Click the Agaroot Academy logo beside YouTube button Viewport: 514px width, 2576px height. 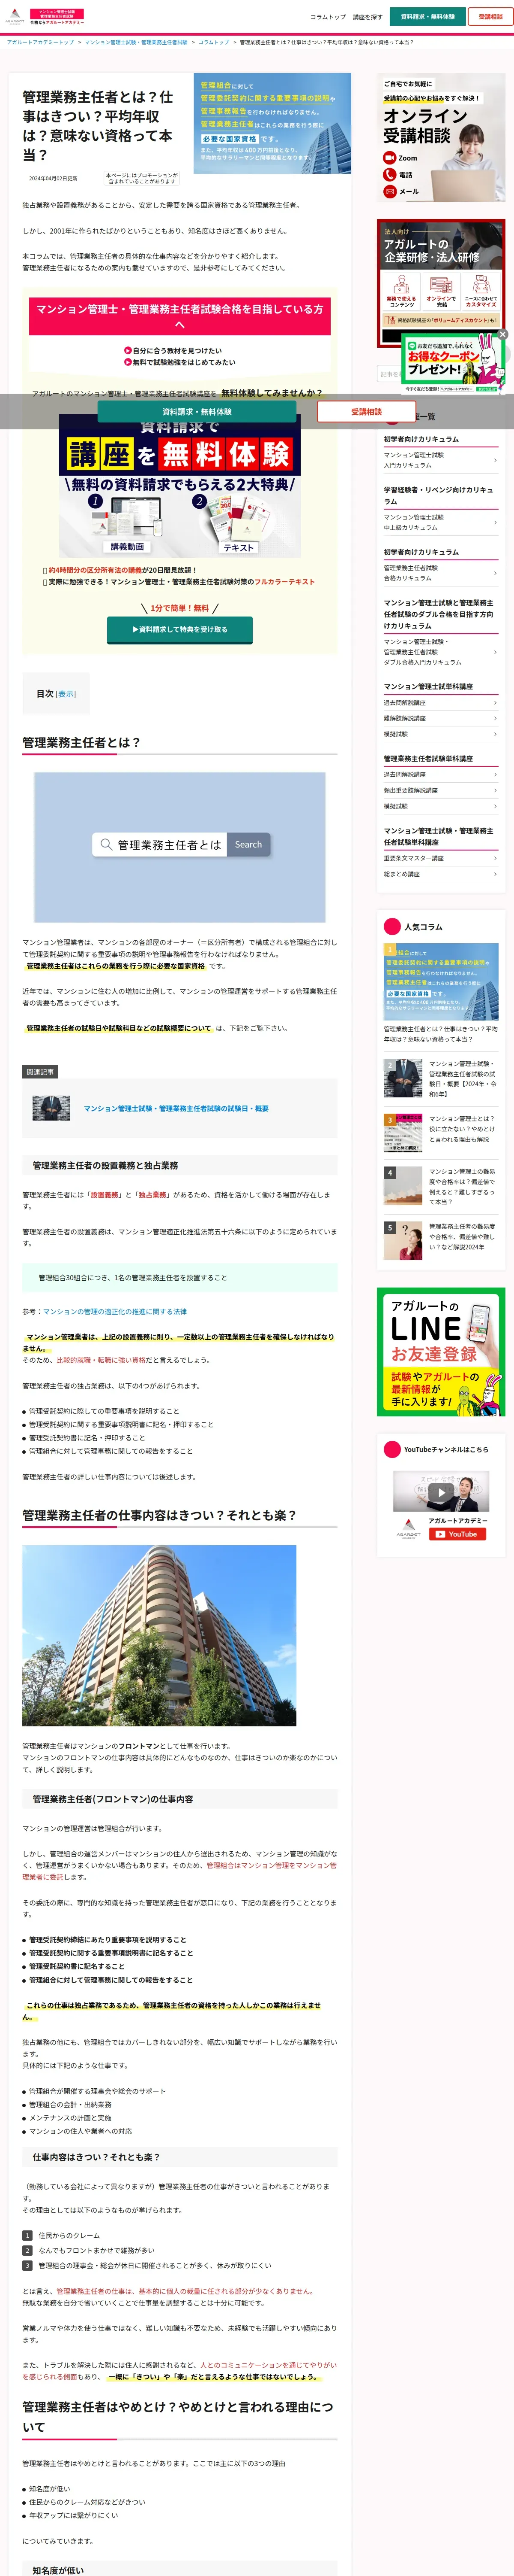[408, 1529]
